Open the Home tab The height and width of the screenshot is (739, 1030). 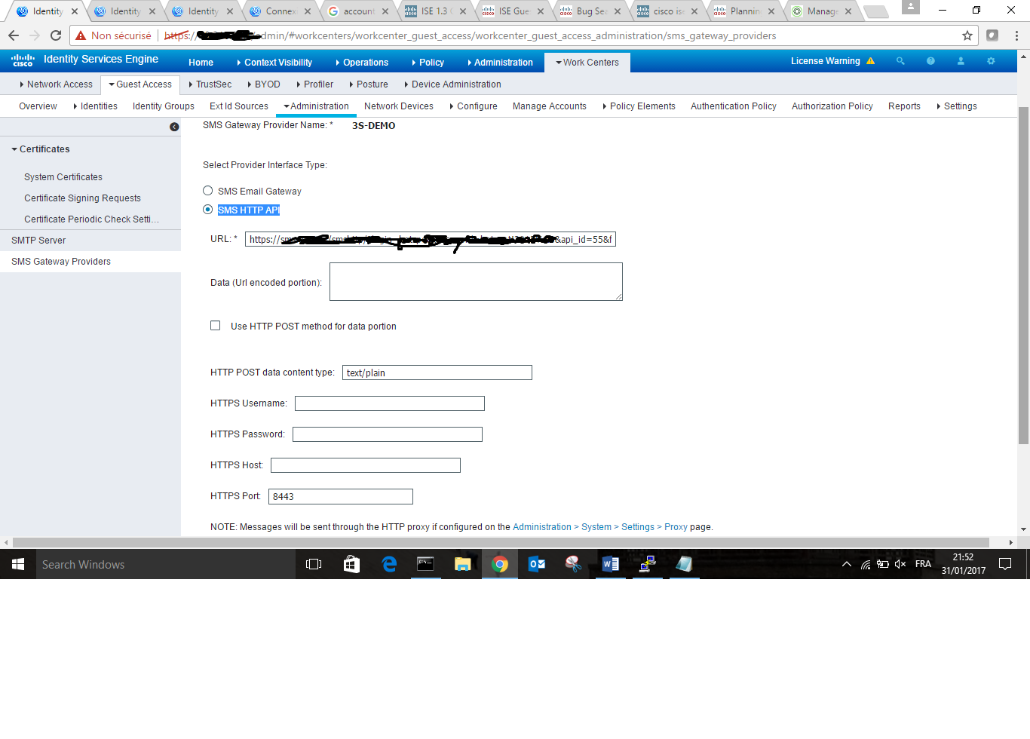click(x=201, y=63)
